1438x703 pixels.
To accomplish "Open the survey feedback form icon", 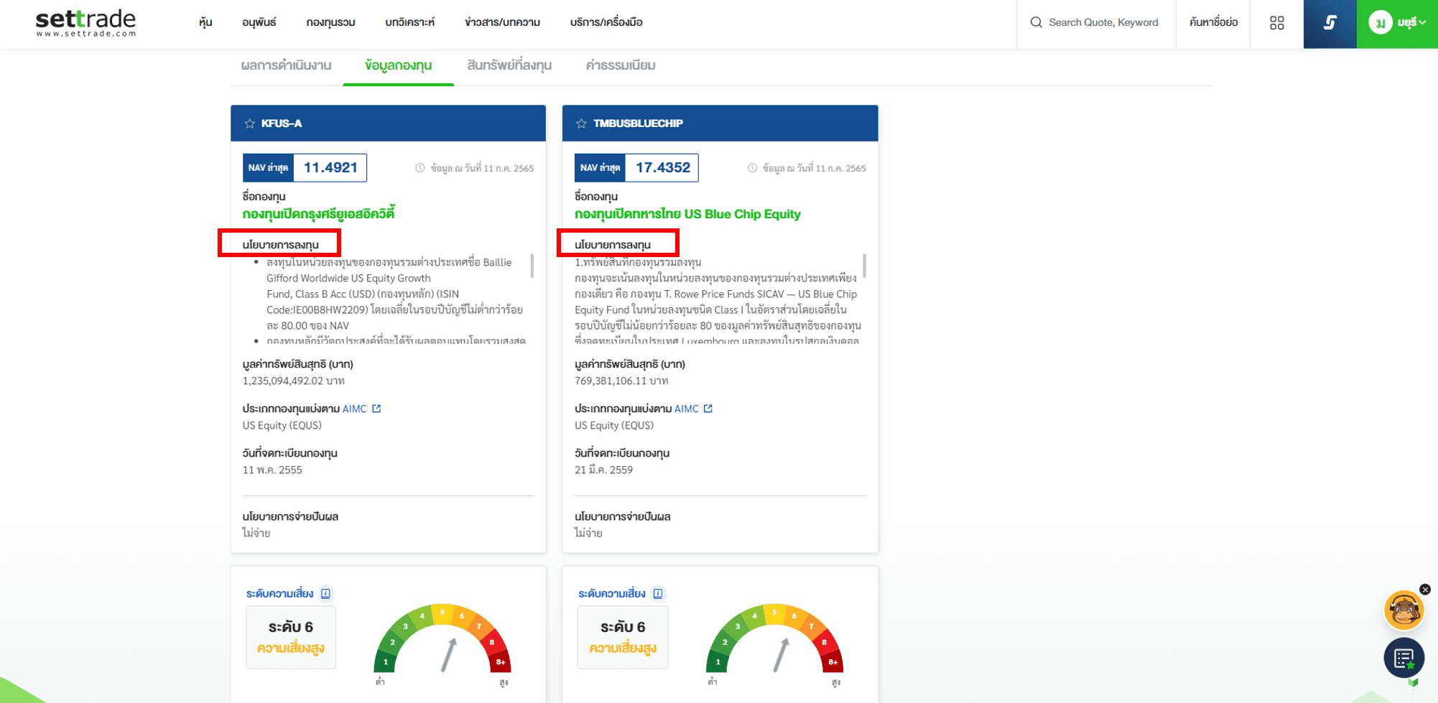I will pyautogui.click(x=1404, y=657).
